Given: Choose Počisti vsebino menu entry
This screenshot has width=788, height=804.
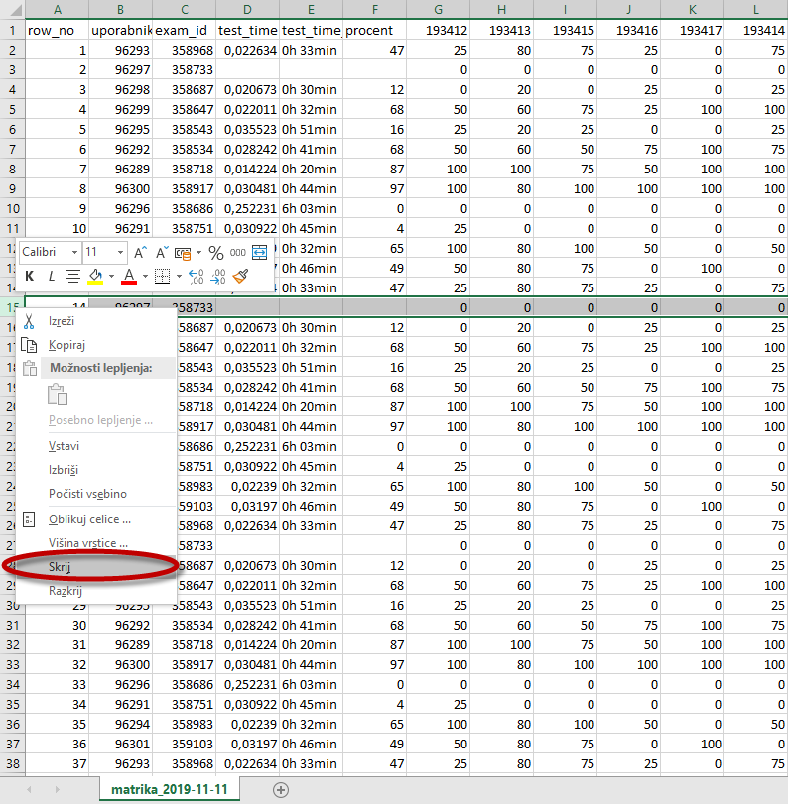Looking at the screenshot, I should (x=96, y=494).
